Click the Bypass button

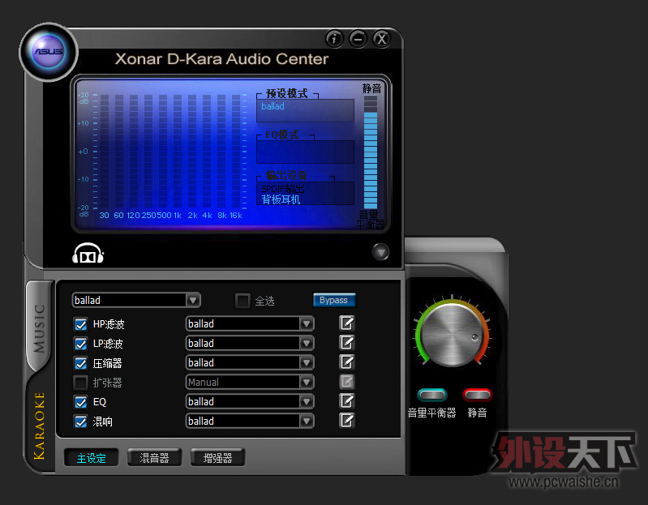[334, 300]
